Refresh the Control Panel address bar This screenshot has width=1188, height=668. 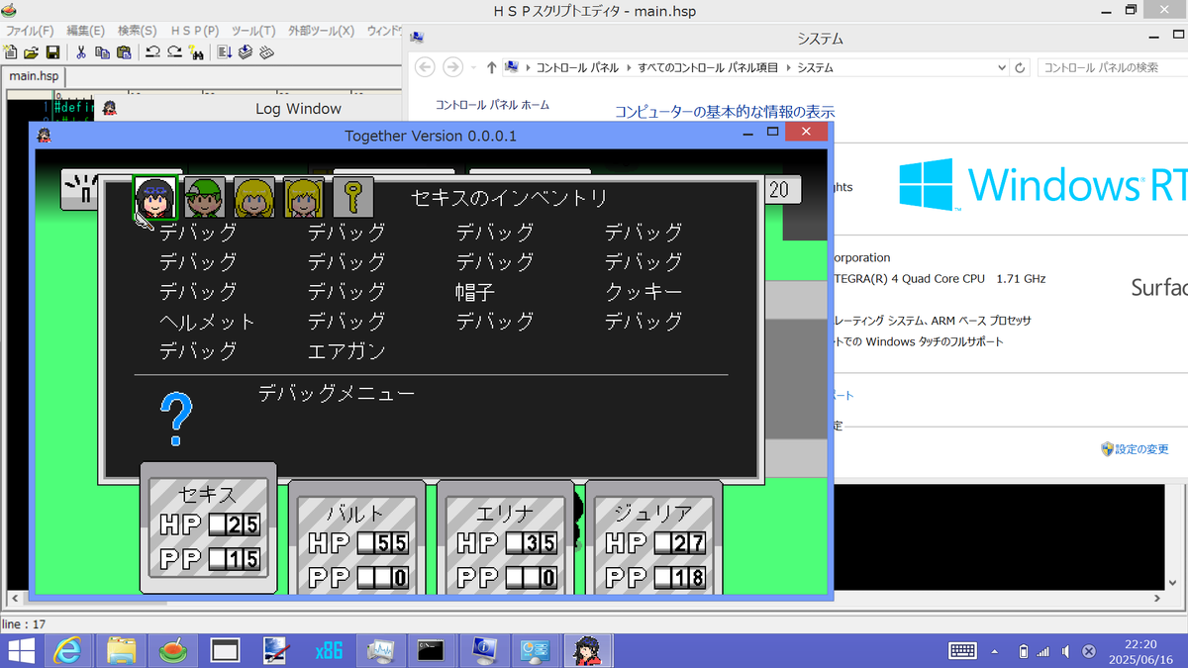click(1021, 67)
